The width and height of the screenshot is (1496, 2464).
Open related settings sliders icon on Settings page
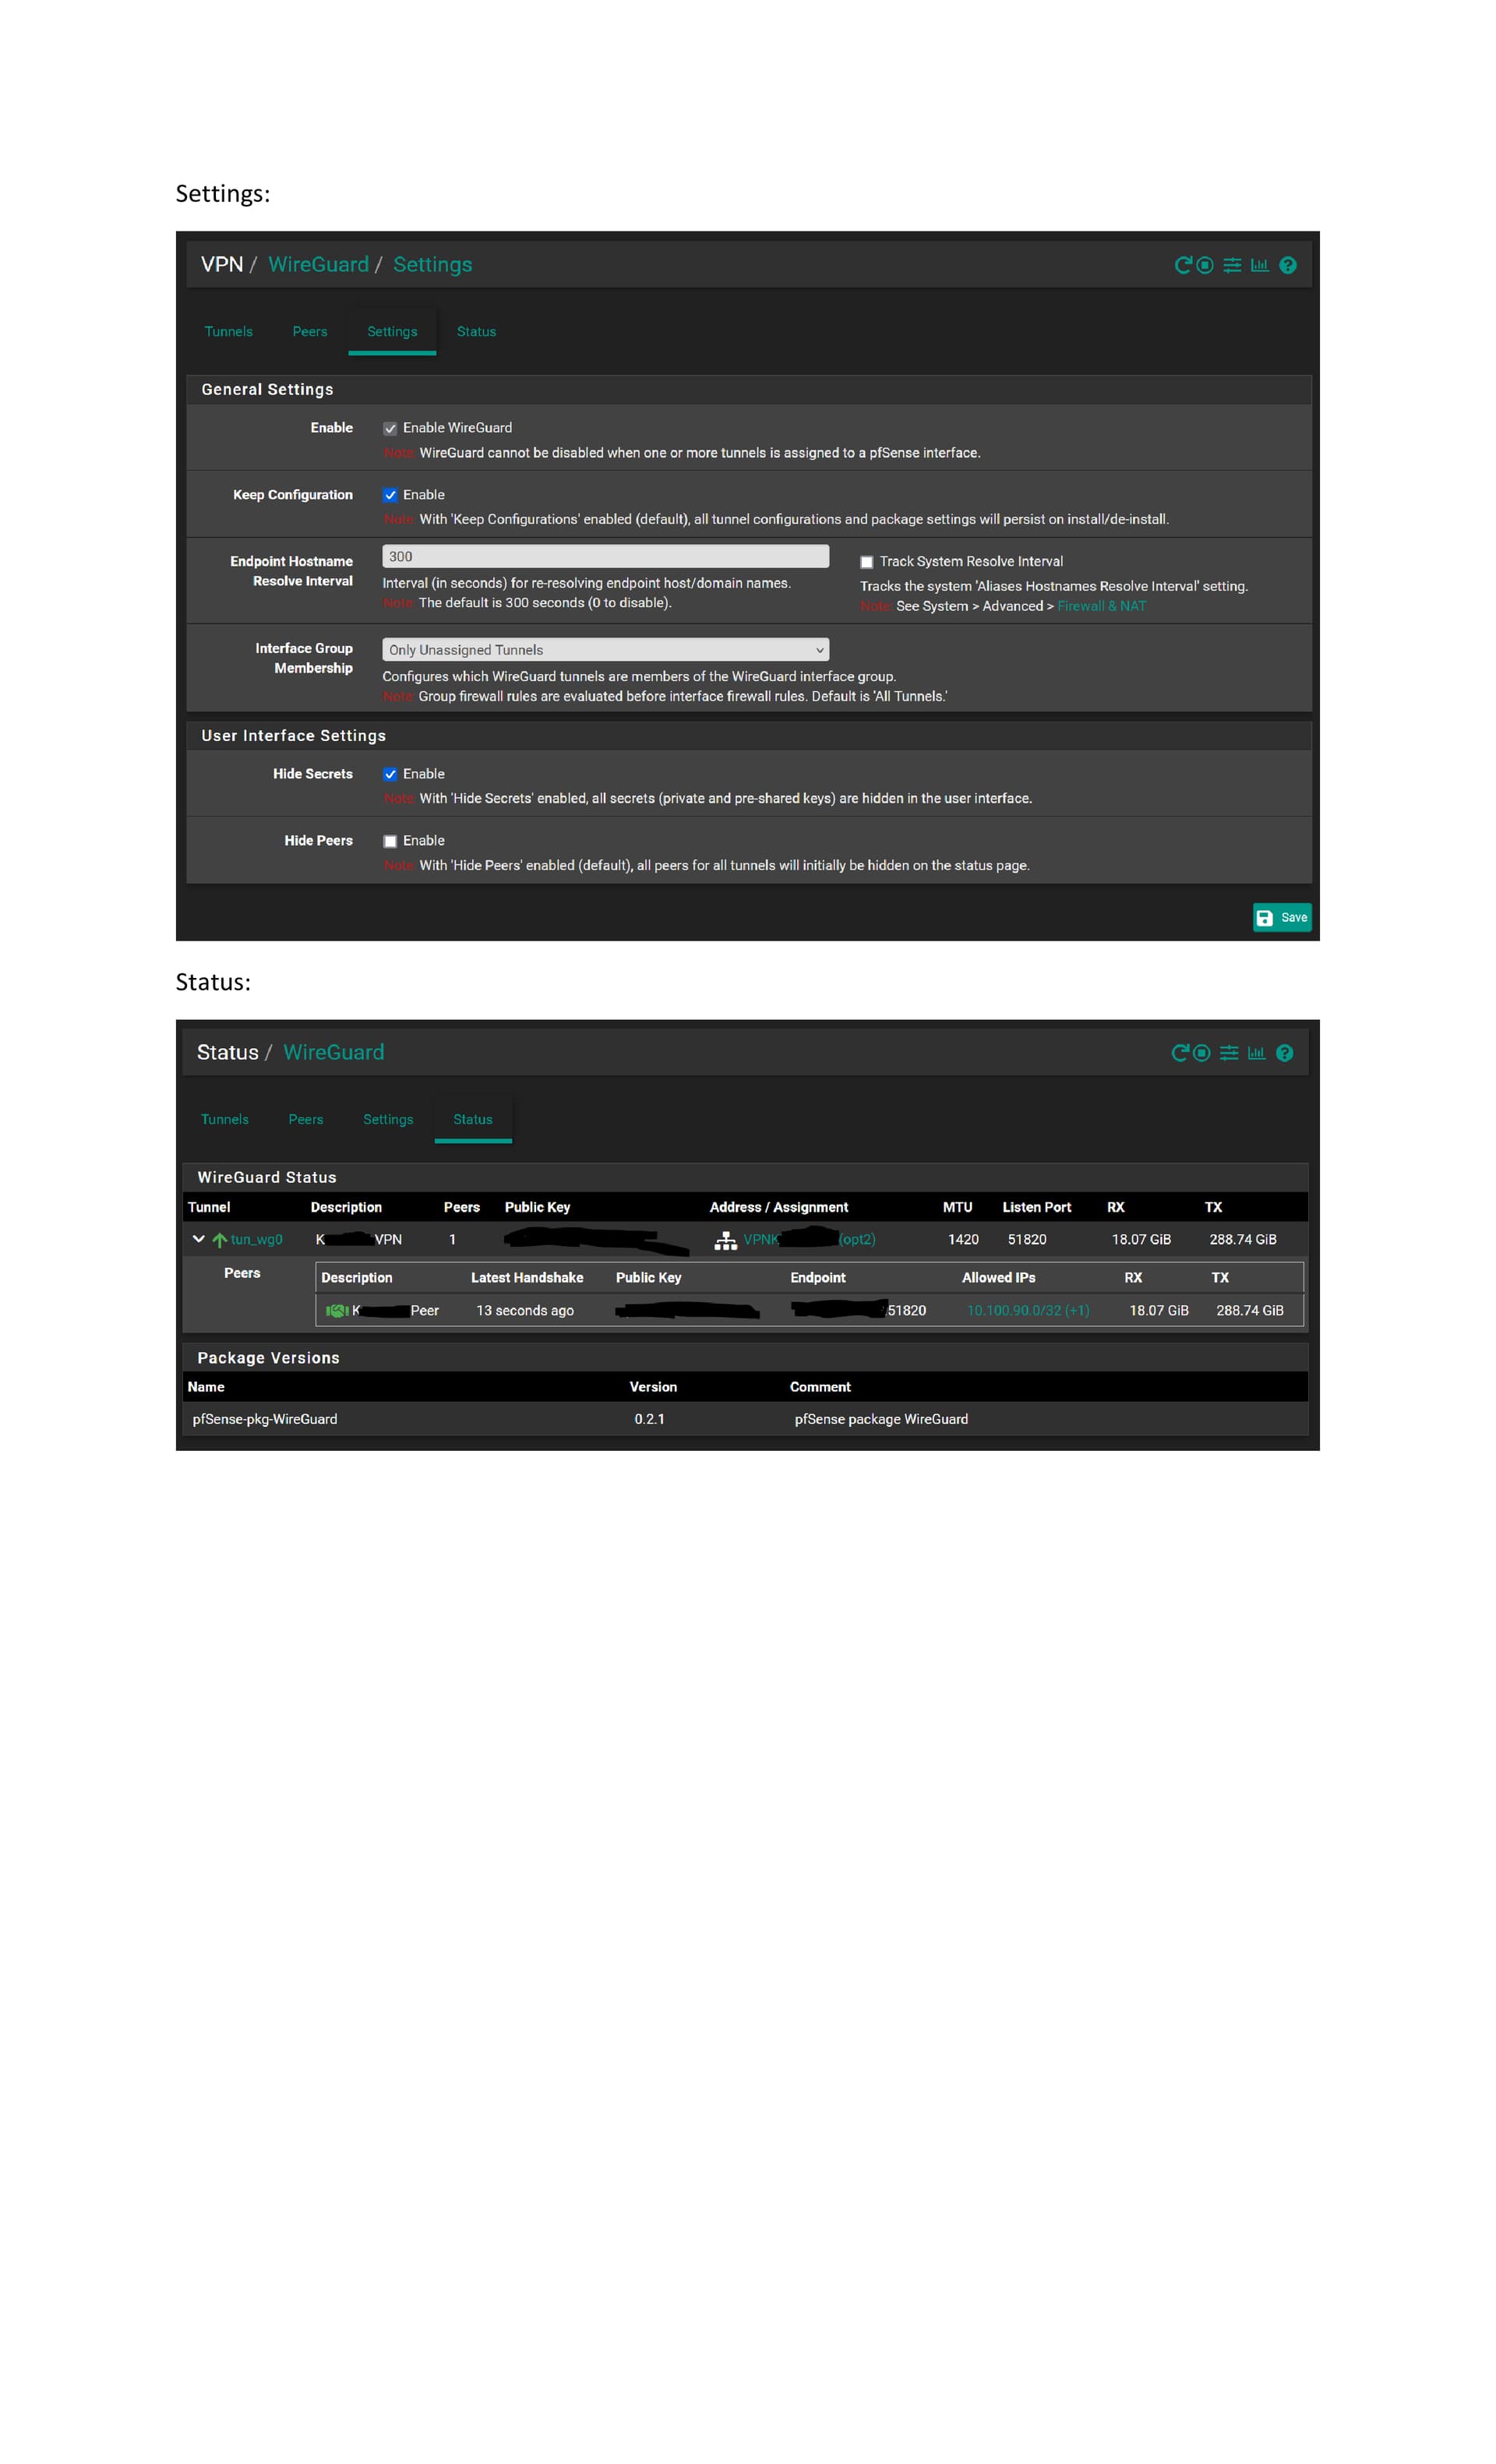[1232, 265]
